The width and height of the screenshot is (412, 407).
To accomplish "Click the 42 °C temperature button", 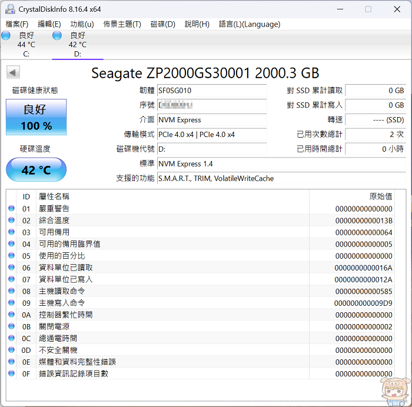I will coord(36,170).
